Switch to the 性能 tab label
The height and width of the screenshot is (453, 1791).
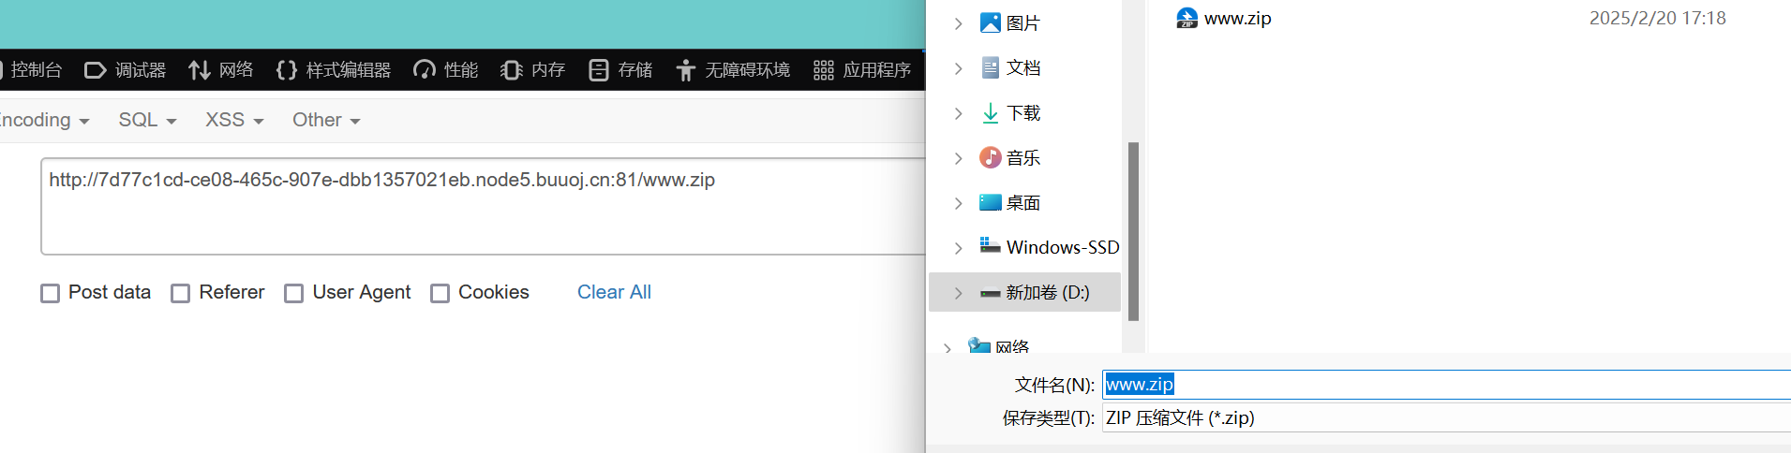461,70
